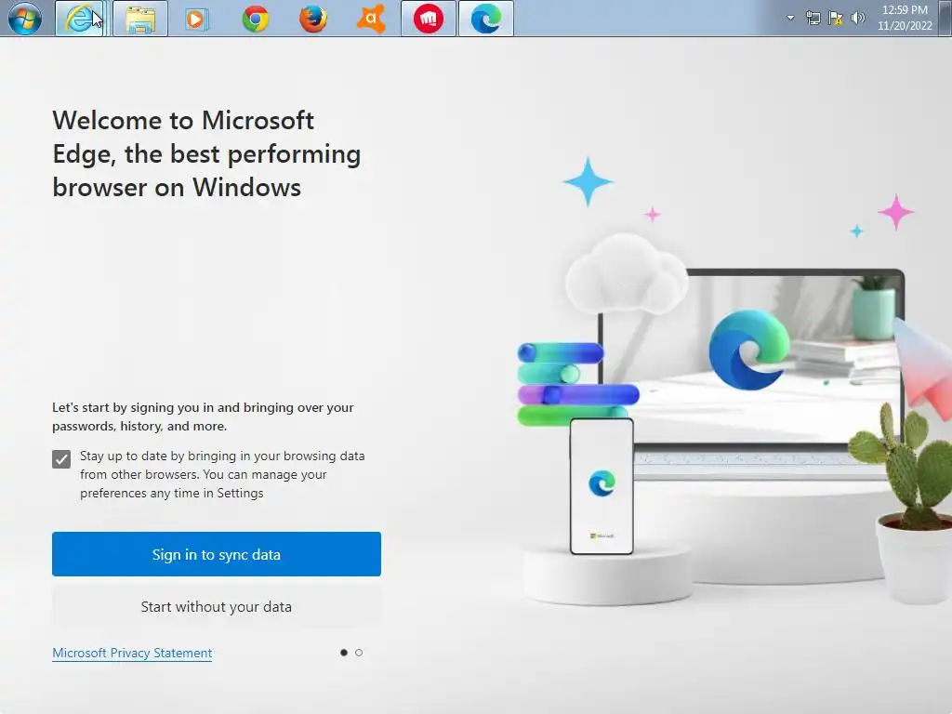Open Windows Media Player taskbar icon
The image size is (952, 714).
[196, 19]
